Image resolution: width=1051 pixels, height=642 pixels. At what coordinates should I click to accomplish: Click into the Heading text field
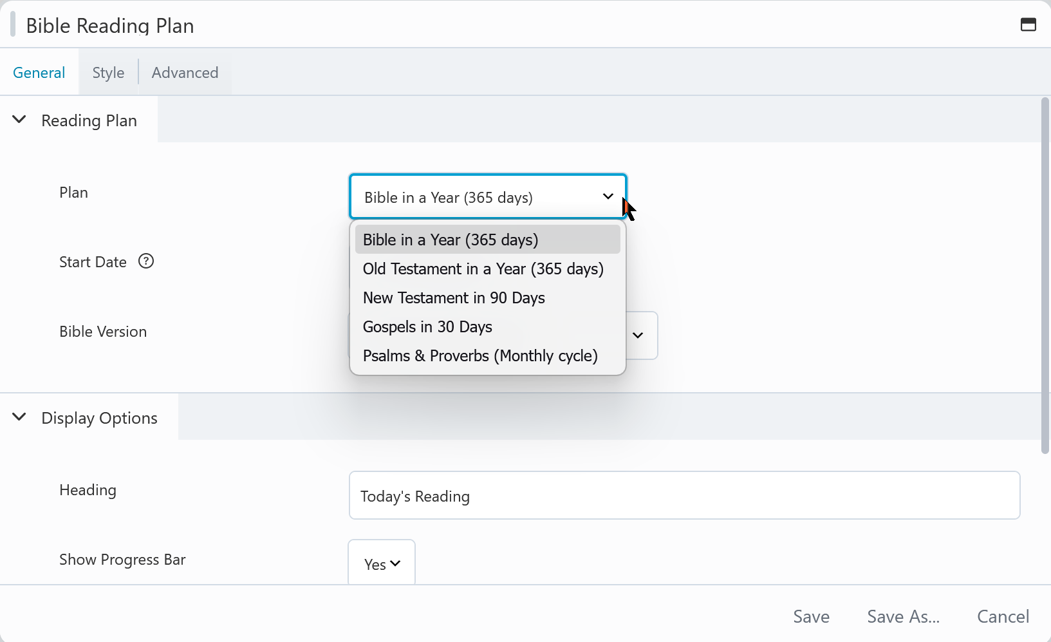pos(684,496)
